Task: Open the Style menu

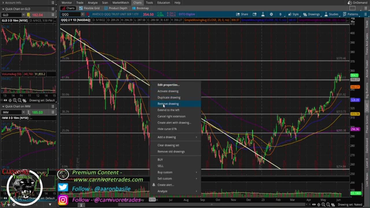Action: (x=293, y=14)
